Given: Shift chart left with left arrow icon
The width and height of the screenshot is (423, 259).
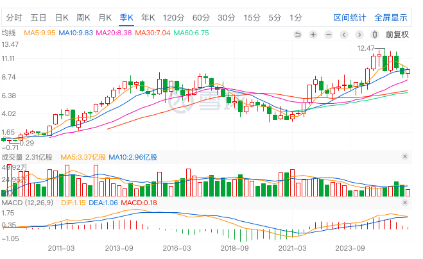Looking at the screenshot, I should 345,34.
